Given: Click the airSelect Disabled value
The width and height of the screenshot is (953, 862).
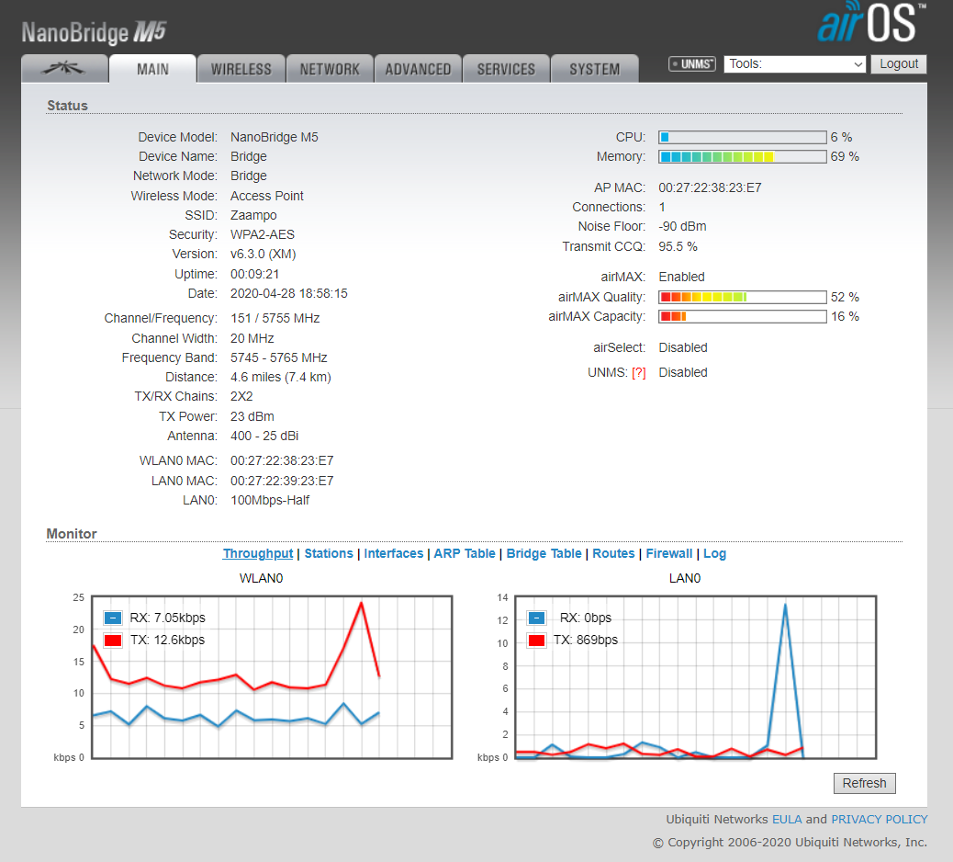Looking at the screenshot, I should click(683, 348).
